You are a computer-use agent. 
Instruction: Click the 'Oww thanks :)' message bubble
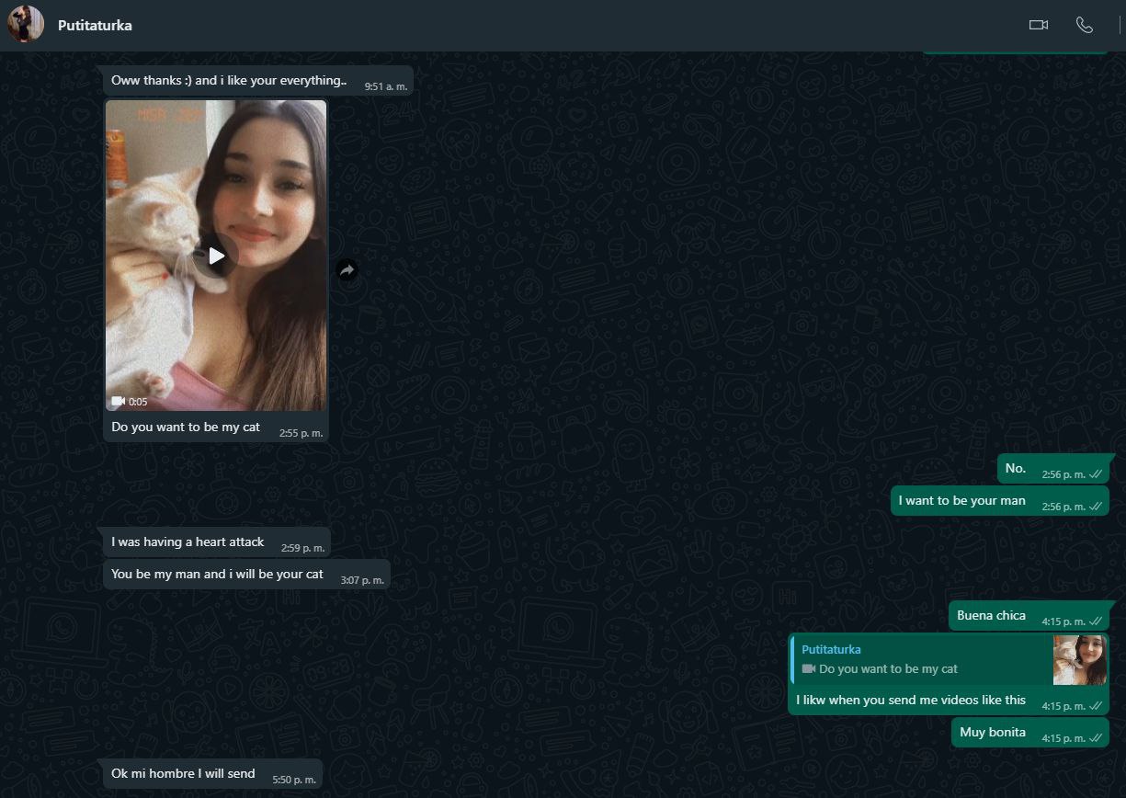point(258,81)
